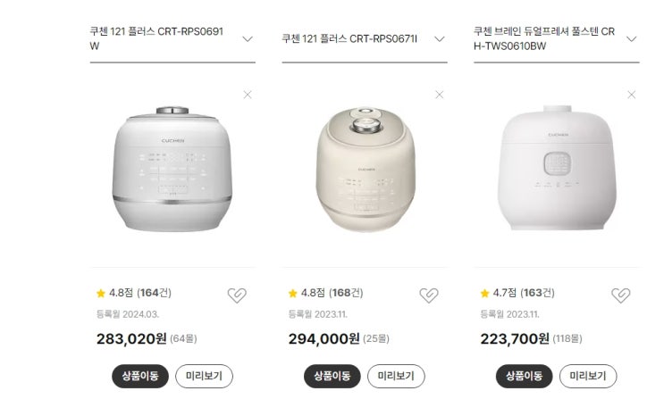The image size is (664, 416).
Task: Click the 4.8점 star rating with 164건
Action: pos(133,293)
